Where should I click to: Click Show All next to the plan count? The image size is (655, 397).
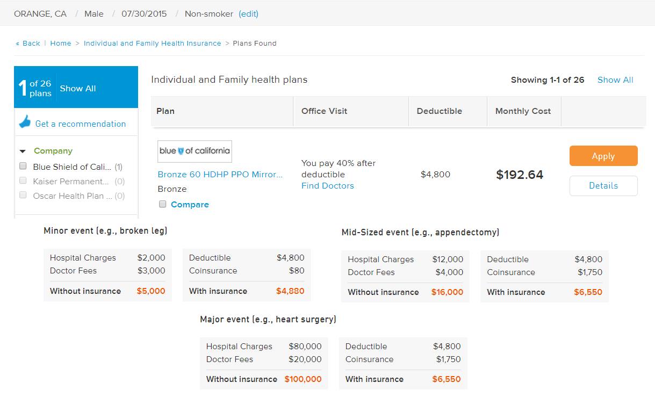pyautogui.click(x=615, y=80)
